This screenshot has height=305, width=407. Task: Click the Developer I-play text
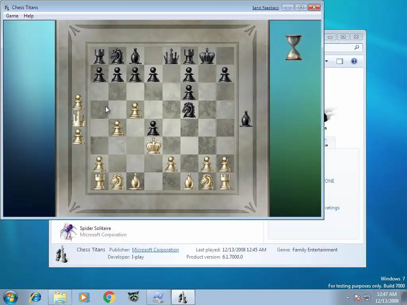126,257
